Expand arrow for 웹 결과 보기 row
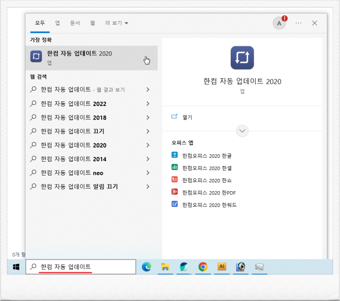 tap(148, 89)
